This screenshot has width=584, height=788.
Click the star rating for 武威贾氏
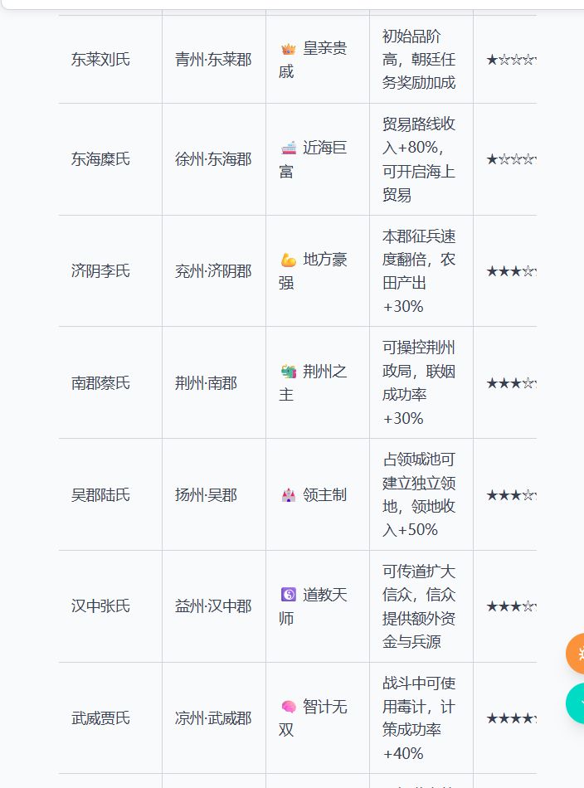510,718
